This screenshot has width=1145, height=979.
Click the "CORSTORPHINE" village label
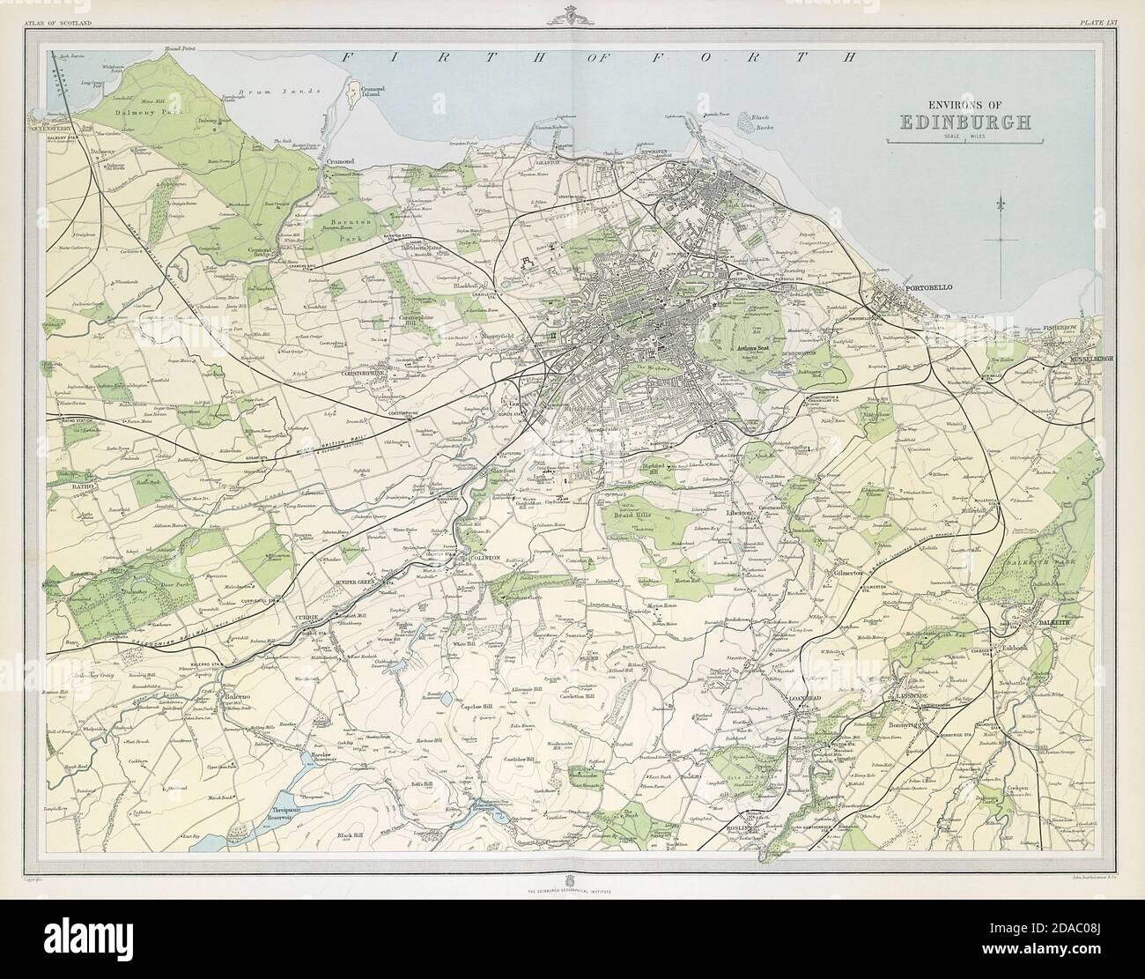pos(364,374)
